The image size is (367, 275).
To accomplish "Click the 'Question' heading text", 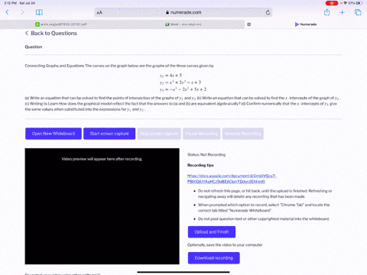I will (x=34, y=47).
